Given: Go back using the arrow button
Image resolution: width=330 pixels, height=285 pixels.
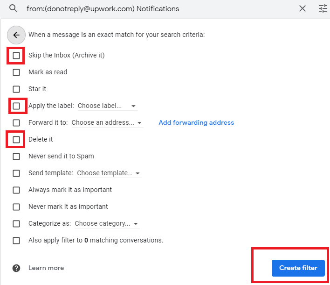Looking at the screenshot, I should [x=16, y=35].
